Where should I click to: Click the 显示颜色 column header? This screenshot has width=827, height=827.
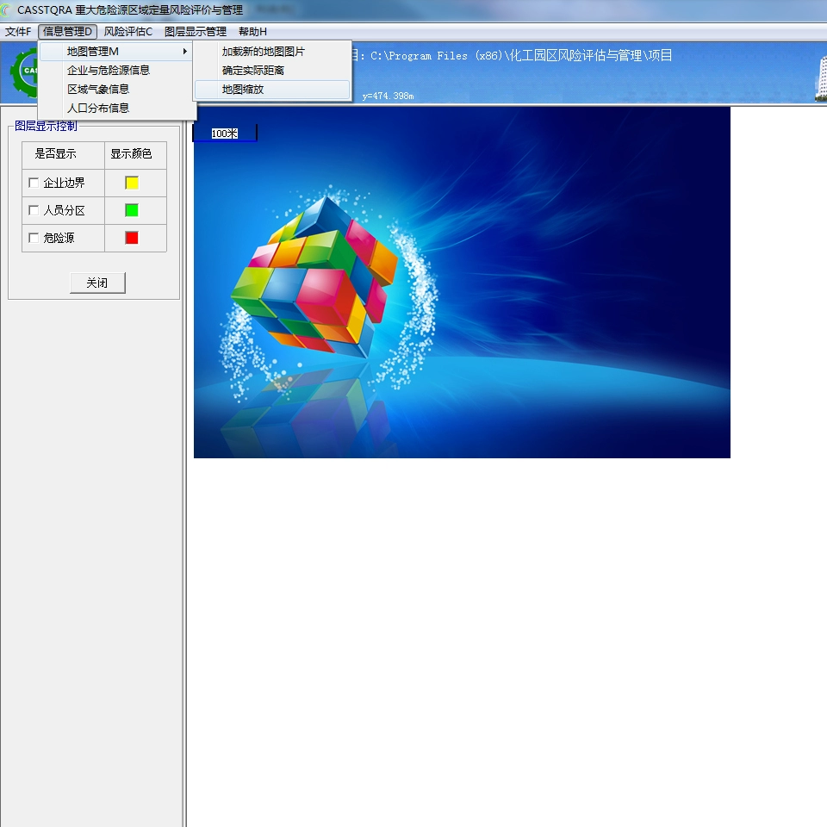(131, 153)
